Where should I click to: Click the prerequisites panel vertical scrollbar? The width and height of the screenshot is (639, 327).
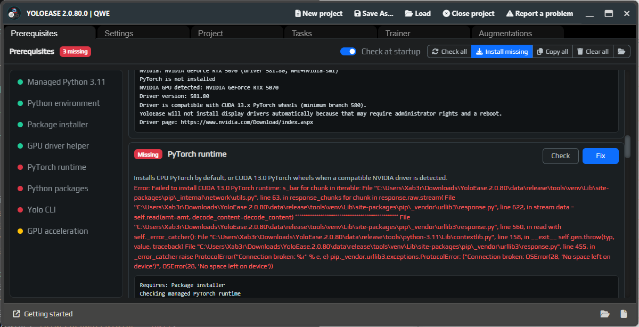pyautogui.click(x=627, y=146)
